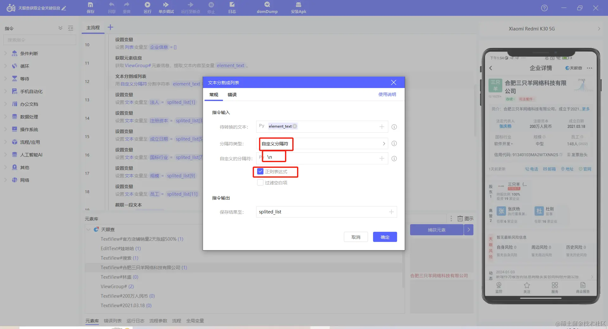Click the 取消 cancel button
Screen dimensions: 608x329
tap(356, 237)
